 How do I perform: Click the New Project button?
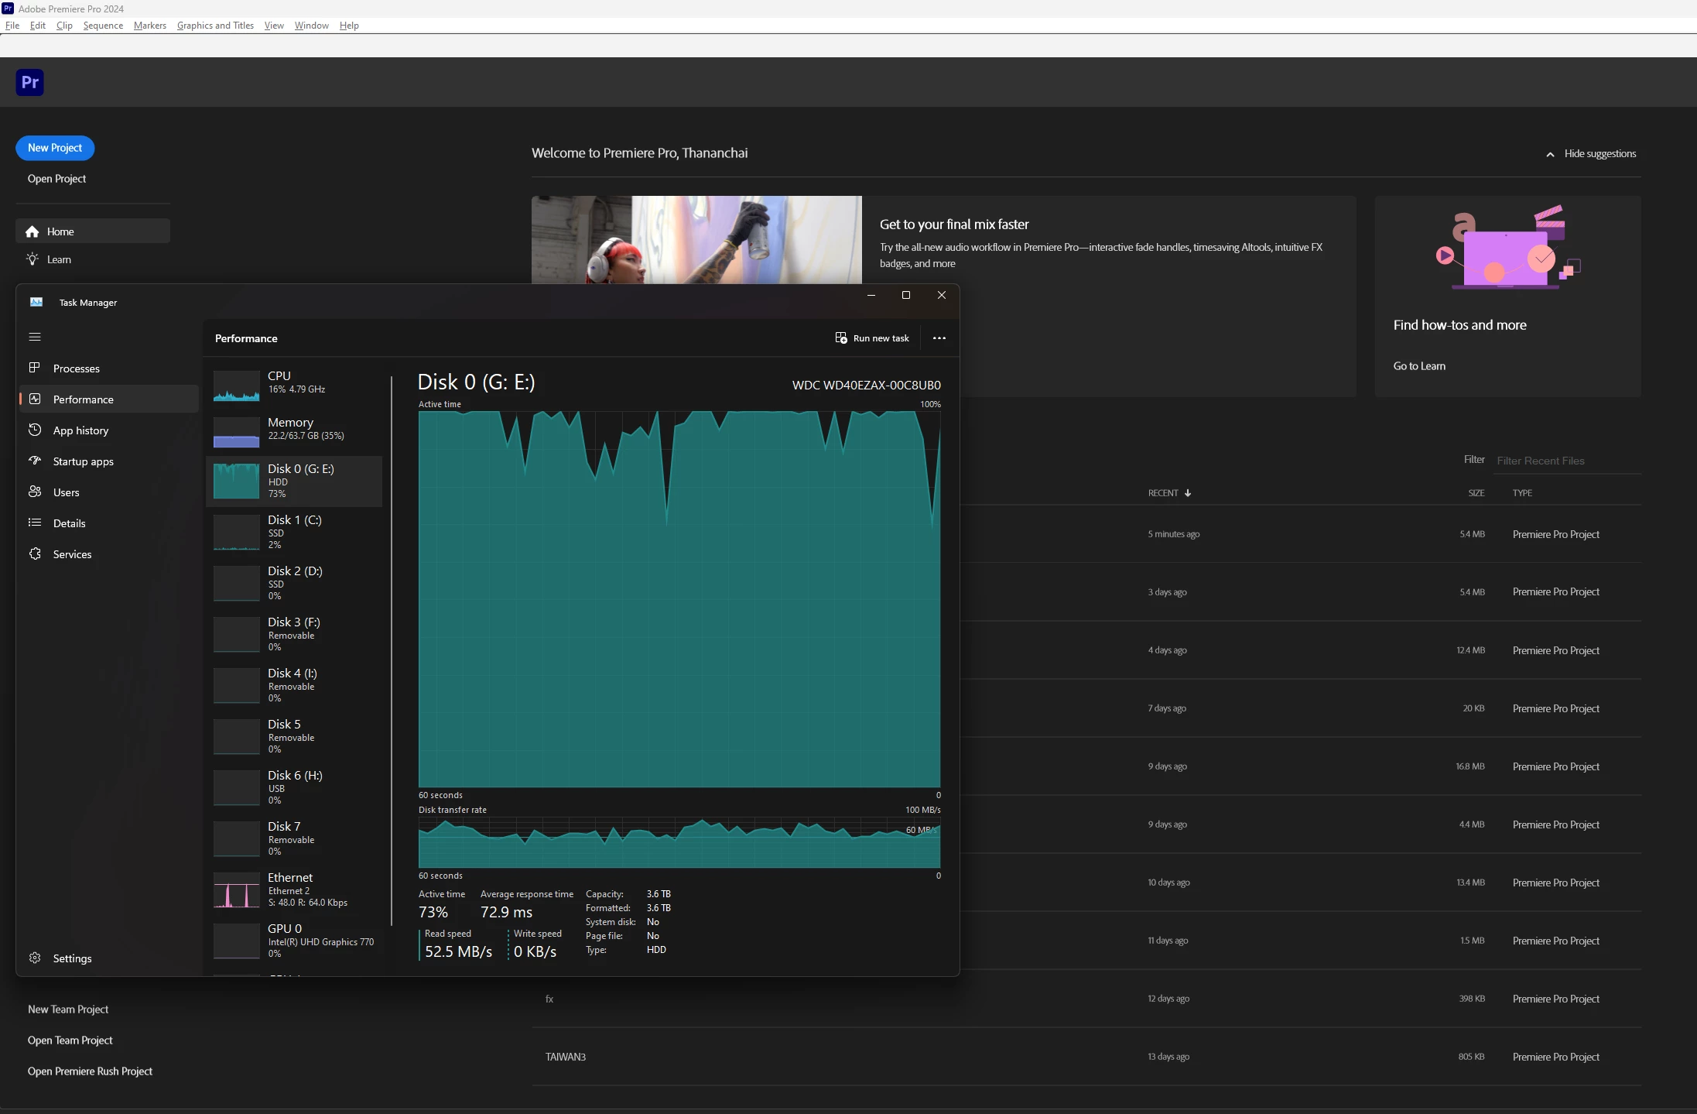[x=55, y=148]
